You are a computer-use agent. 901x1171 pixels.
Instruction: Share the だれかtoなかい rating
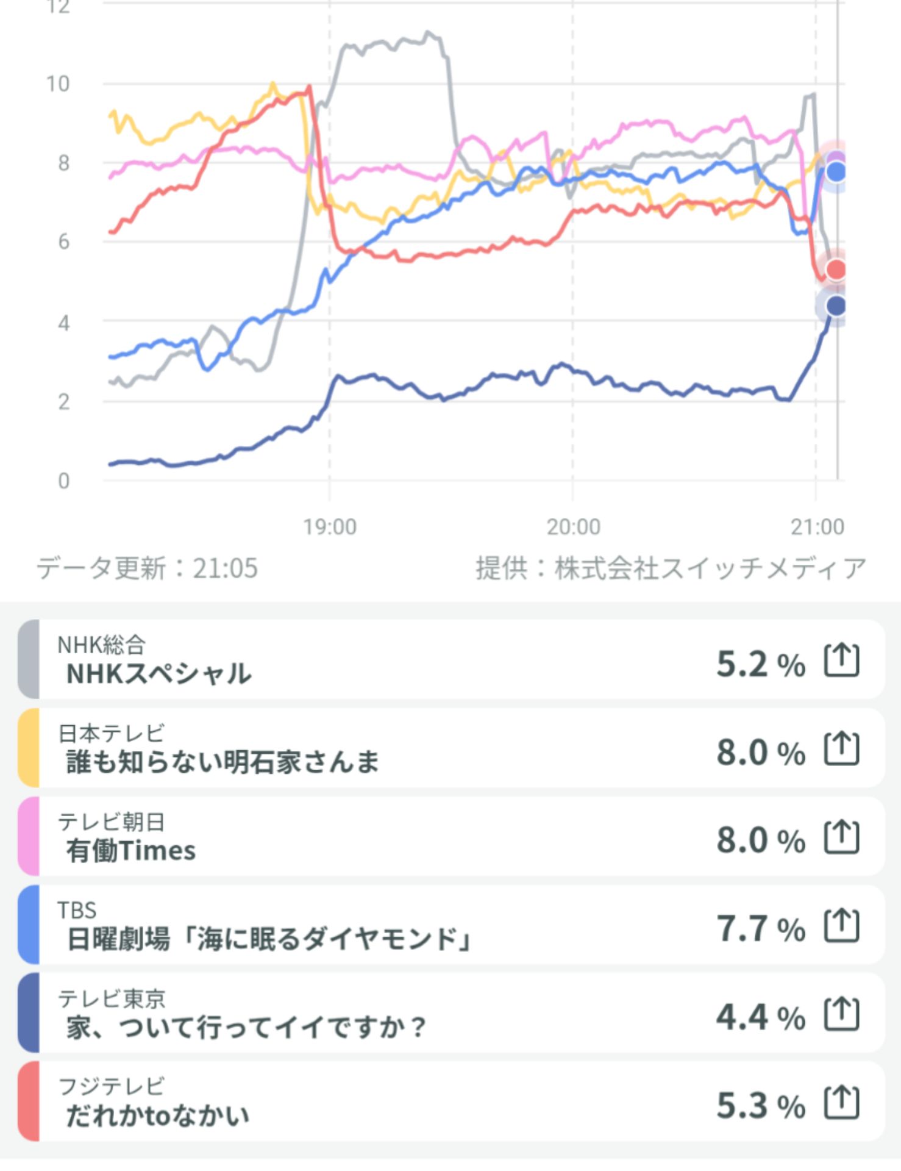point(841,1103)
